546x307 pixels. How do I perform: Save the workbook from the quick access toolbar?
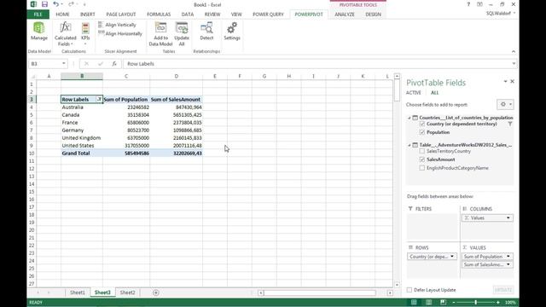tap(44, 4)
